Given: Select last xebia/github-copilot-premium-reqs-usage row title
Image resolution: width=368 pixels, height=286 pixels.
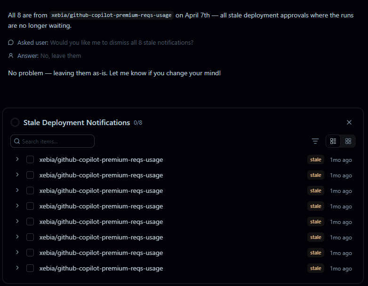Looking at the screenshot, I should coord(101,268).
